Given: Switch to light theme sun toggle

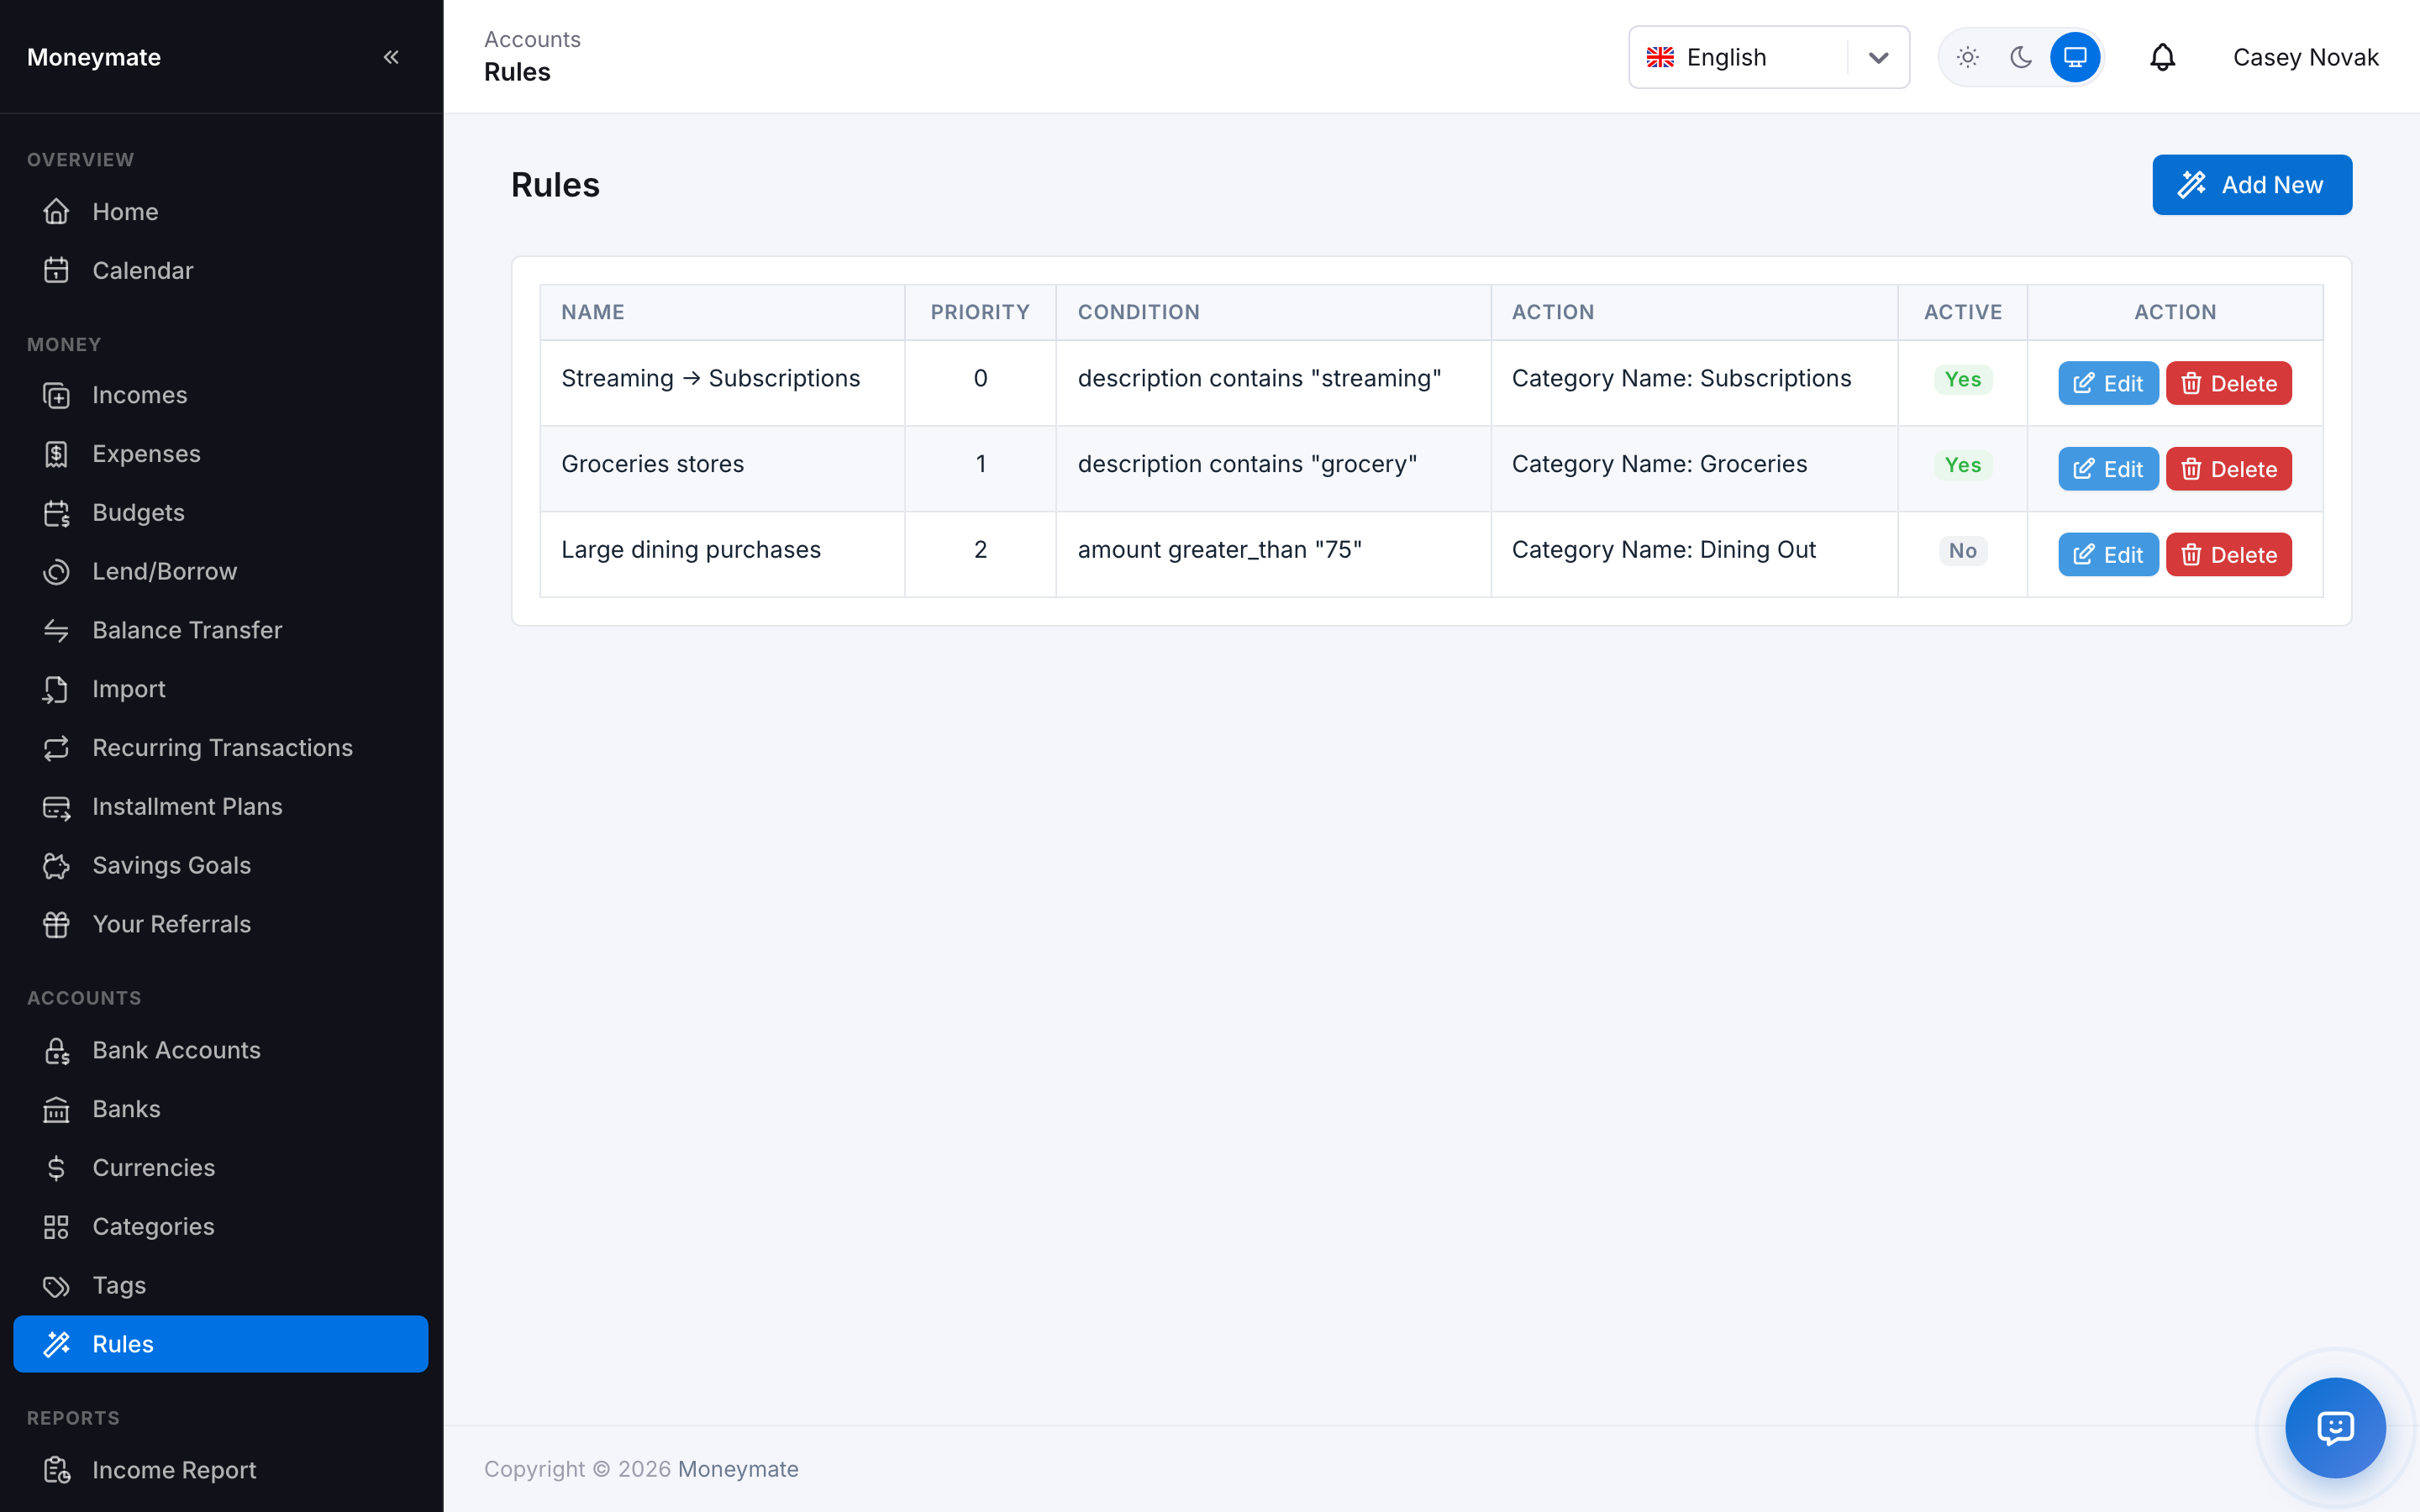Looking at the screenshot, I should point(1967,57).
